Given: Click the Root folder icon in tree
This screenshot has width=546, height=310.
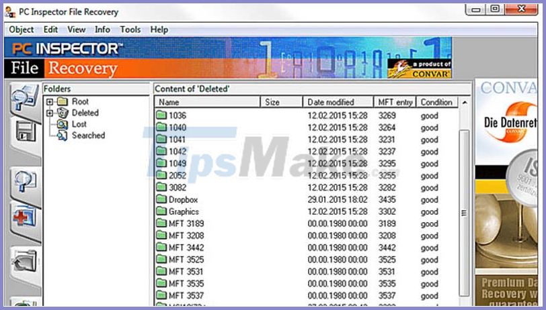Looking at the screenshot, I should [63, 101].
